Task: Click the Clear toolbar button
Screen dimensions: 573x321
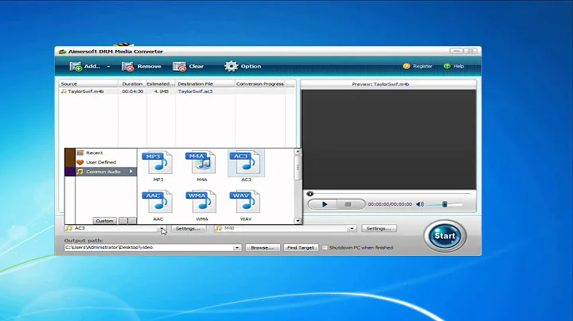Action: pos(188,67)
